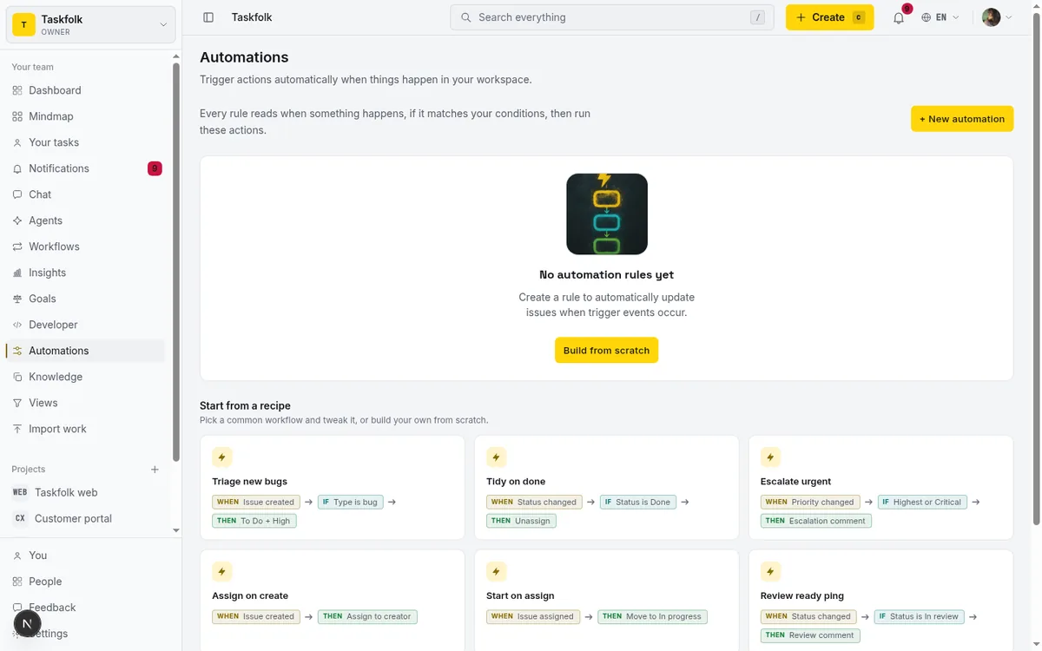Click the automation illustration thumbnail

point(607,214)
